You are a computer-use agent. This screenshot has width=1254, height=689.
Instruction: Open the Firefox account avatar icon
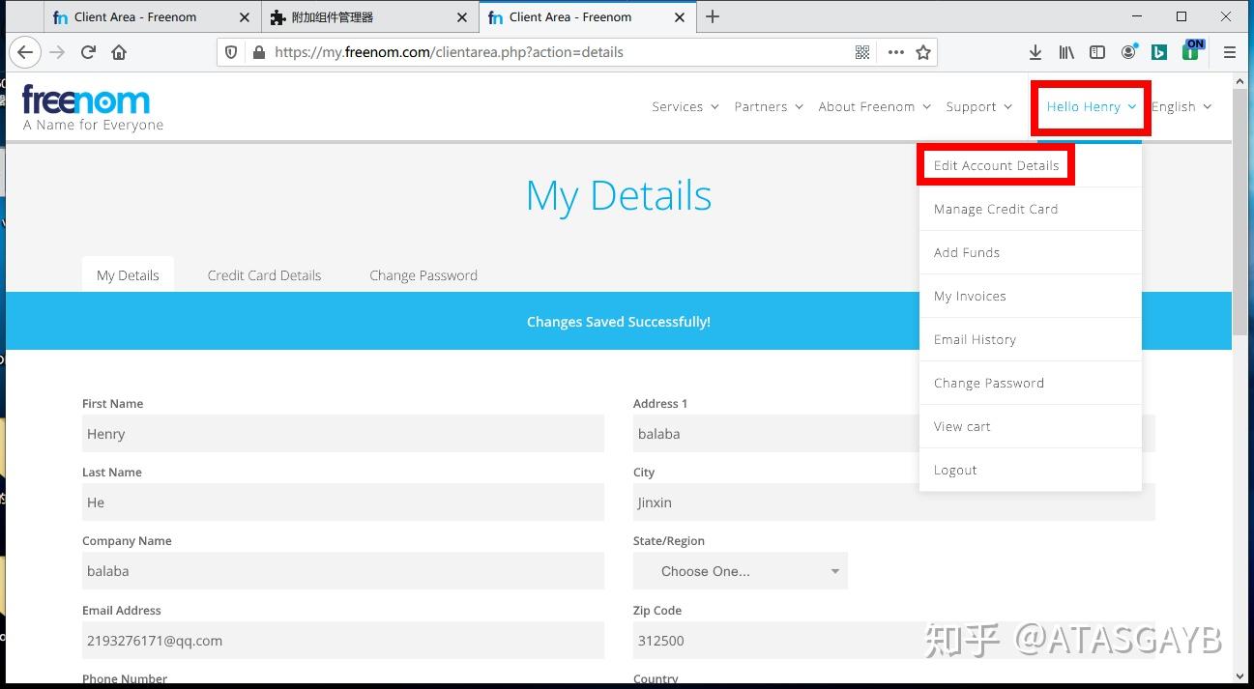coord(1128,52)
